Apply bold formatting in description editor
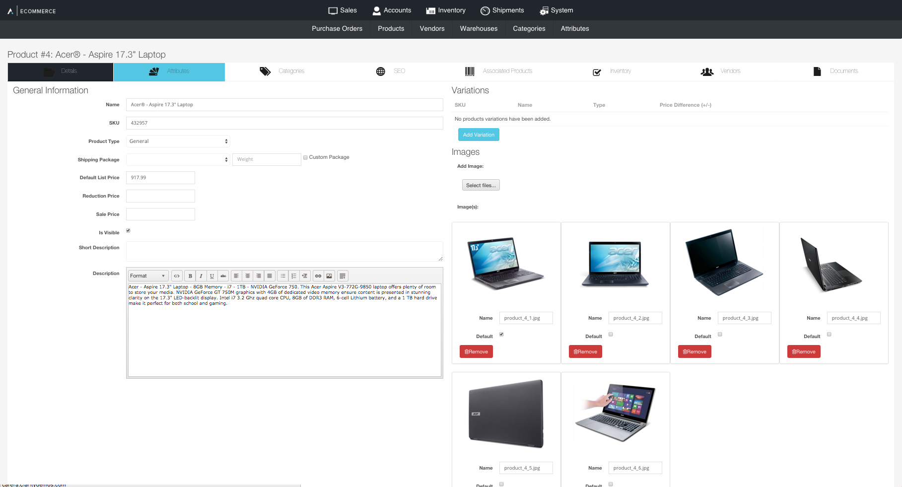The image size is (902, 487). tap(190, 276)
